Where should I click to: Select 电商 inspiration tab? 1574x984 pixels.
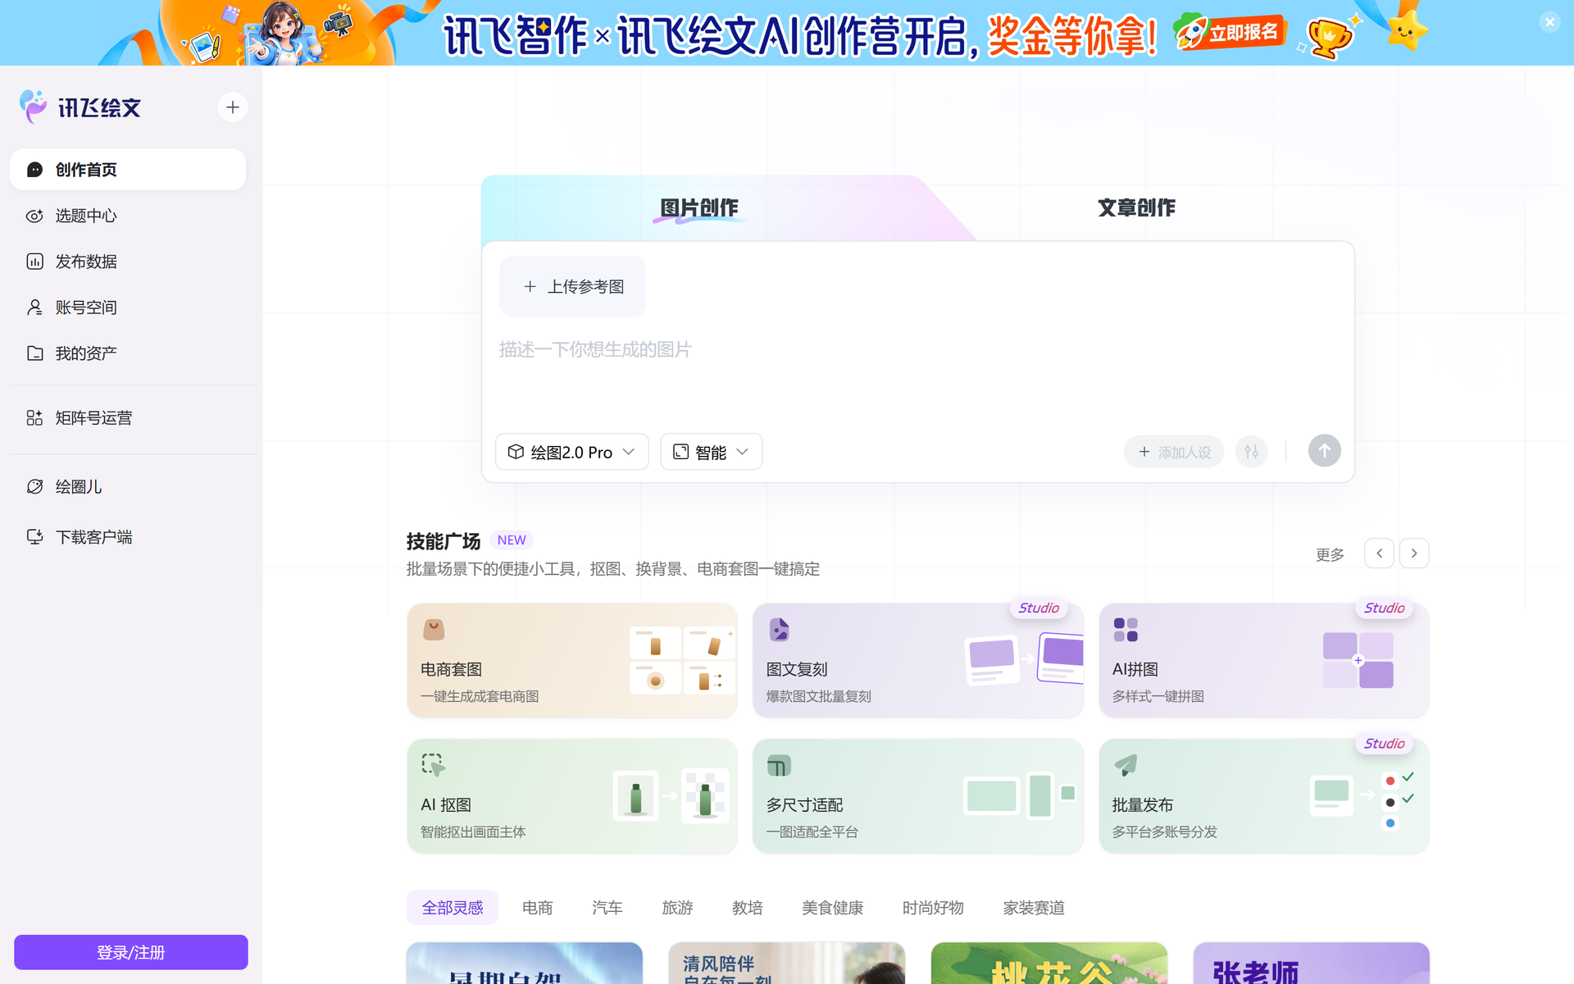coord(538,908)
